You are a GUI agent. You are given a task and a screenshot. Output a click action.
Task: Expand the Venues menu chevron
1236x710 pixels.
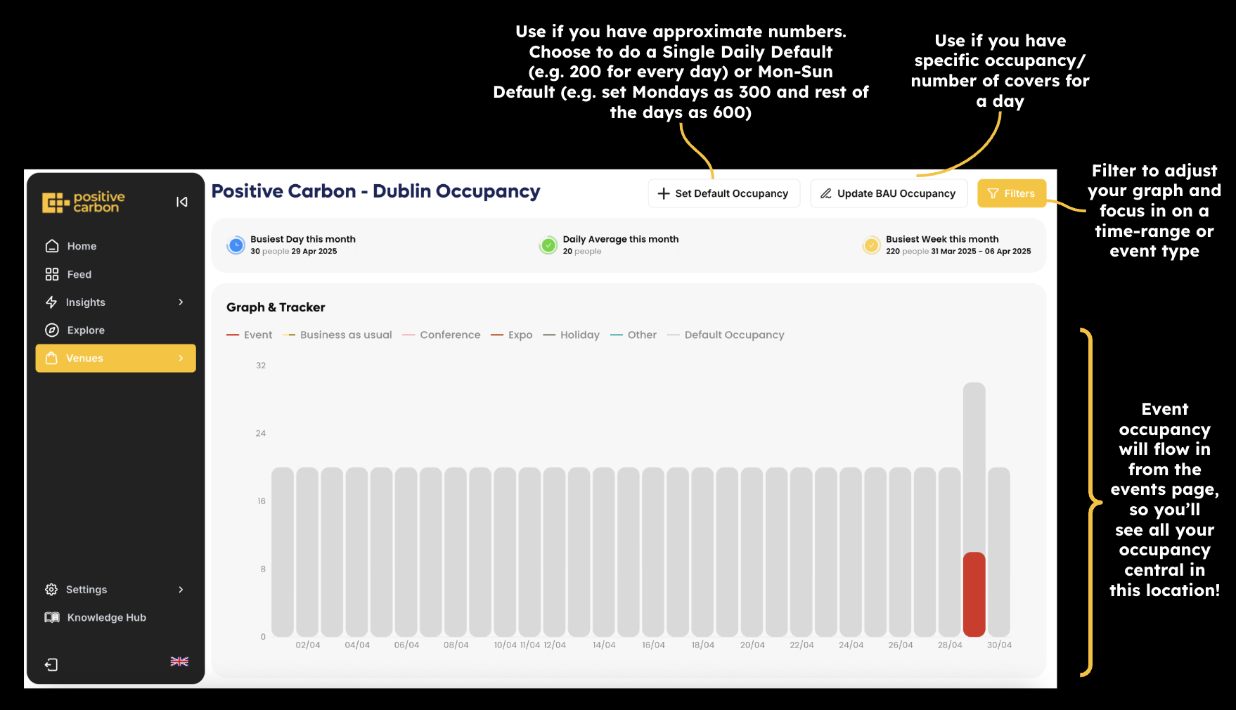point(181,359)
